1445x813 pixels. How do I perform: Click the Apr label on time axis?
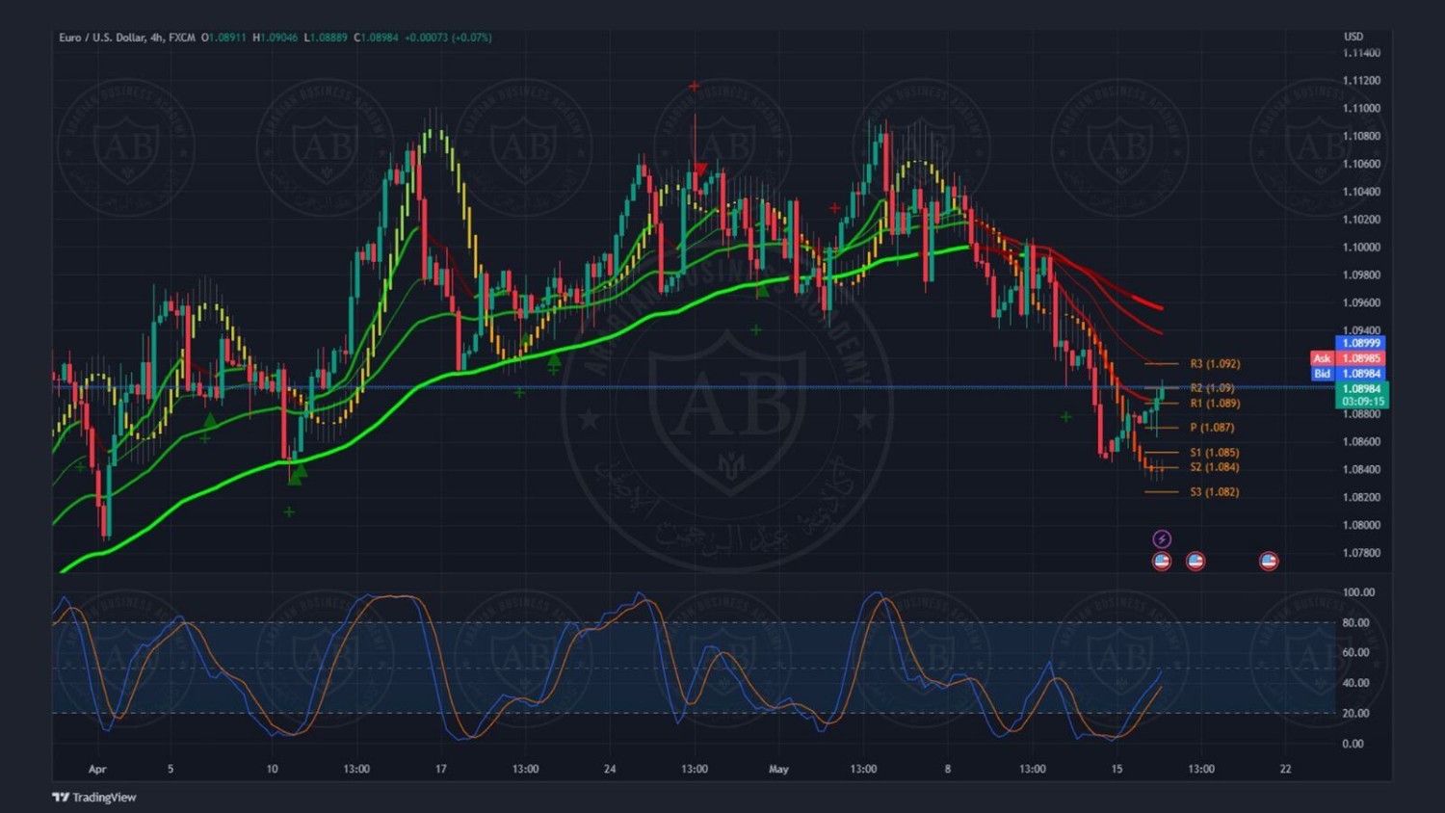click(97, 770)
